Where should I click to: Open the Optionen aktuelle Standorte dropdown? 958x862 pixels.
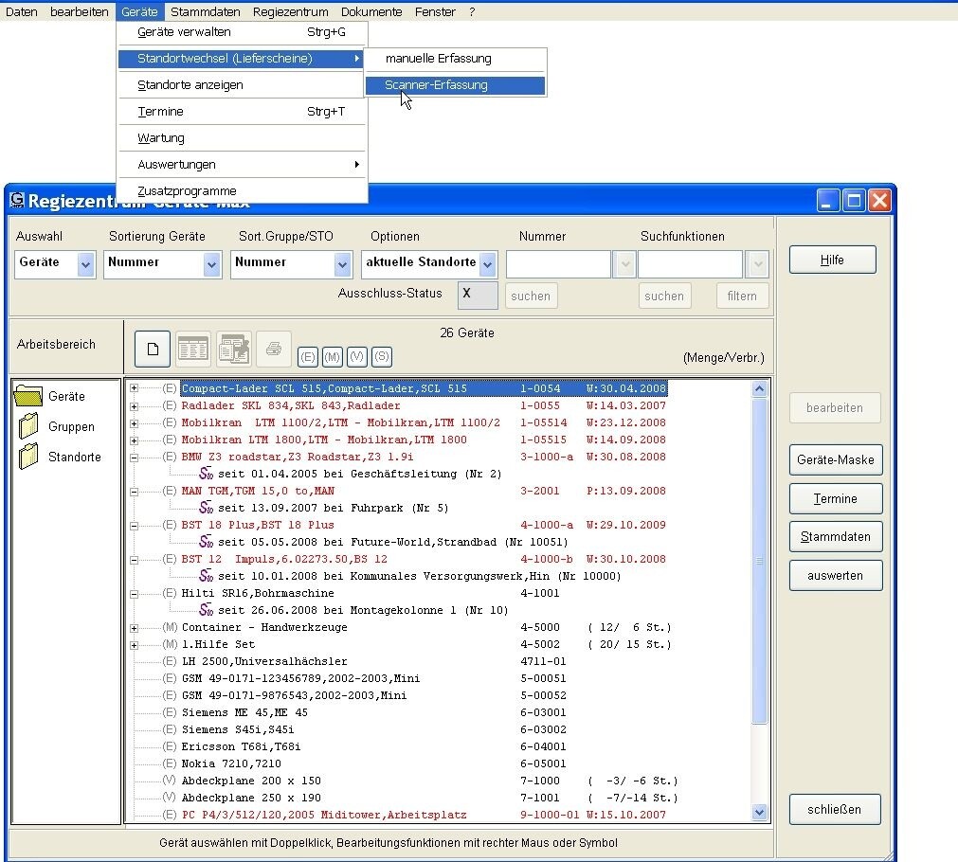tap(488, 264)
